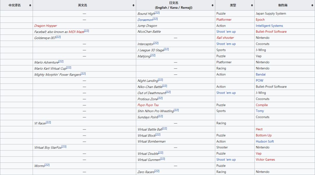Click the Virtual Boy StarFox text
The width and height of the screenshot is (315, 175).
click(x=48, y=148)
